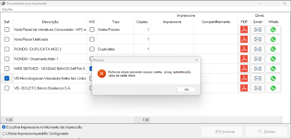Open the Opções menu

[7, 9]
